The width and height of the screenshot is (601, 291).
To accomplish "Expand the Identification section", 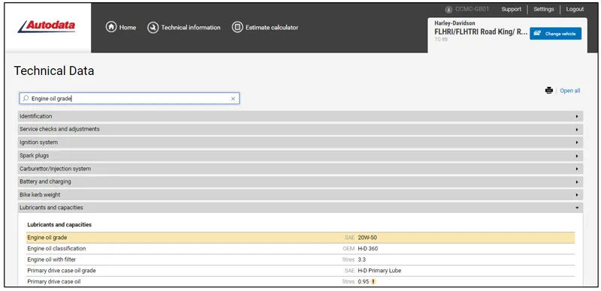I will (300, 116).
